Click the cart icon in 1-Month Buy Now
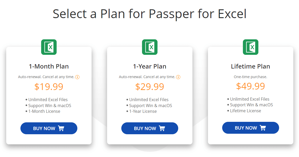This screenshot has height=157, width=299. (61, 128)
